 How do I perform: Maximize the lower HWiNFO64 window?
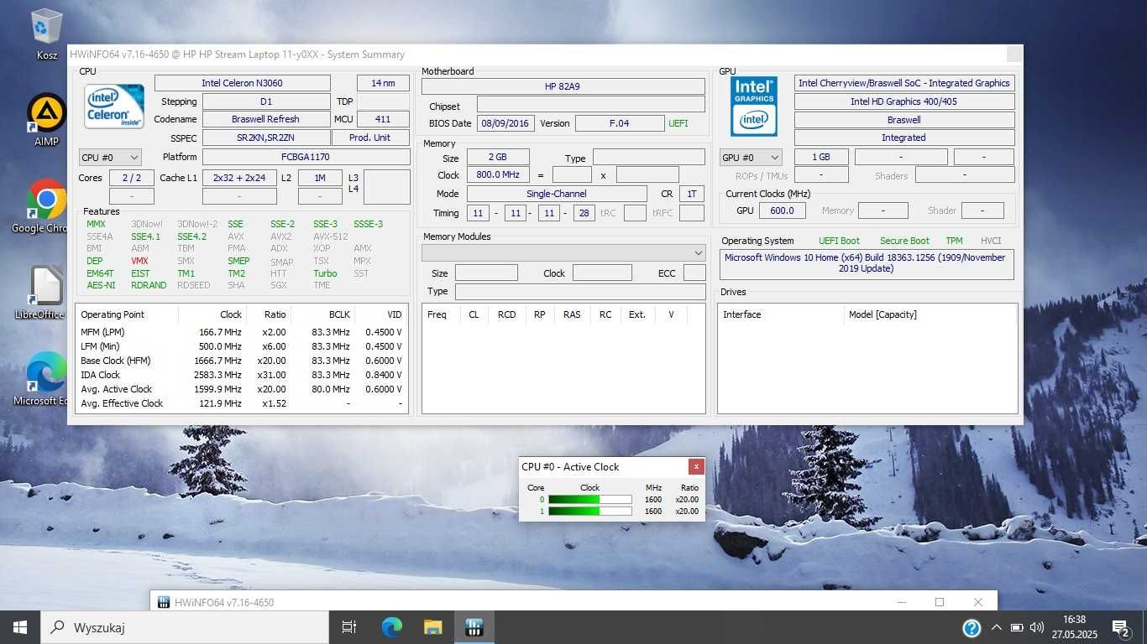coord(939,602)
